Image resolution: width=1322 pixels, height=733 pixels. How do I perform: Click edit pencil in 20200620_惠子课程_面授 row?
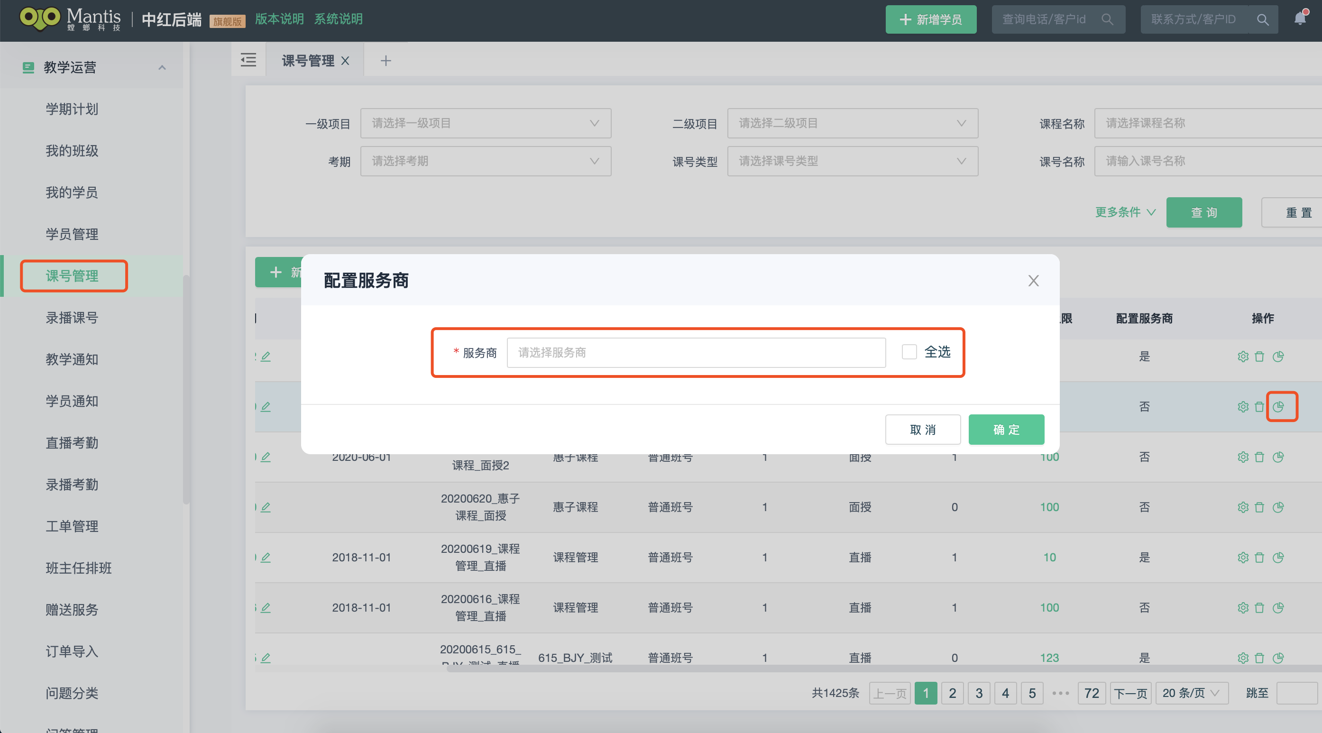(x=266, y=507)
